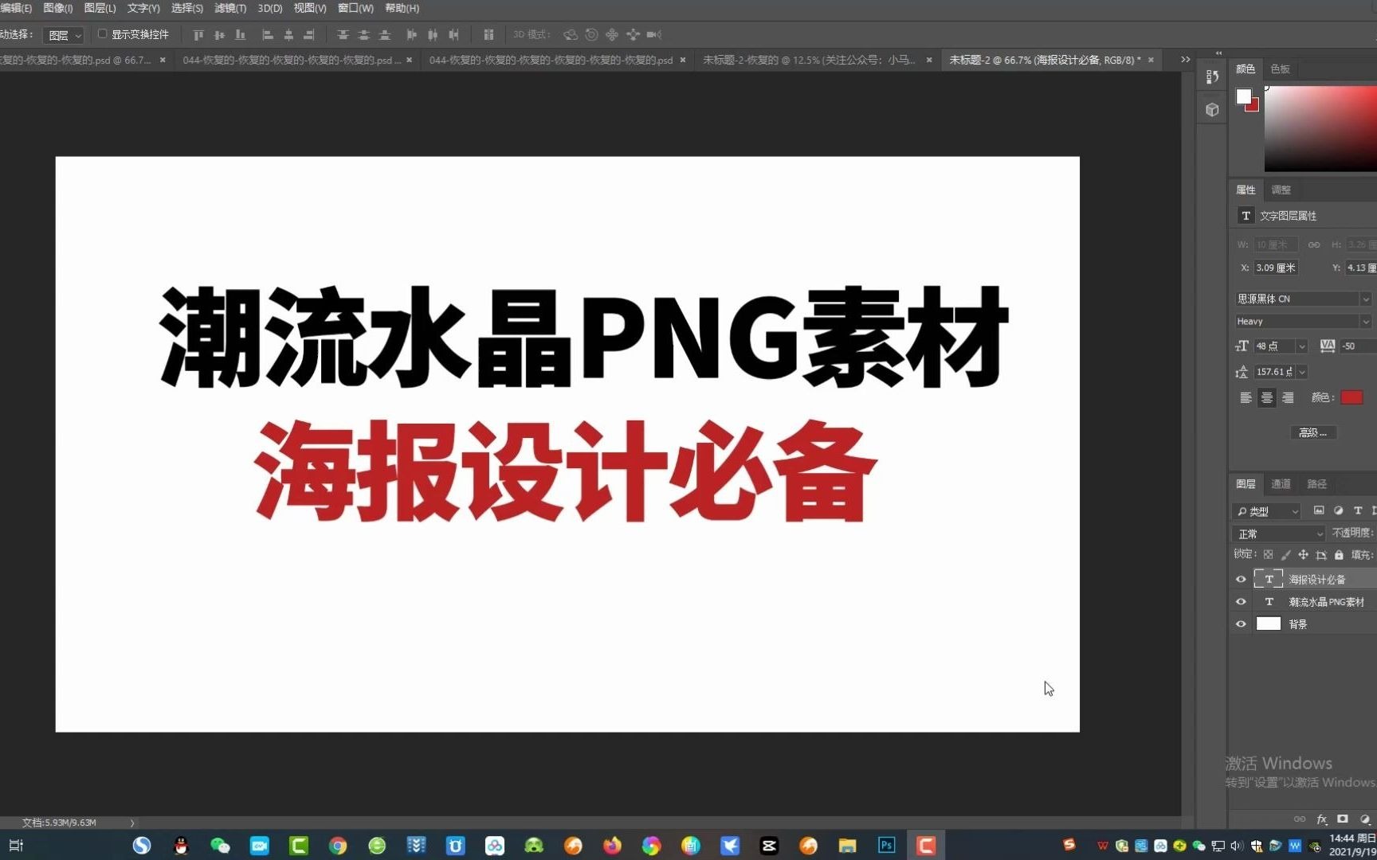Click the align horizontal centers icon
The image size is (1377, 860).
point(288,35)
